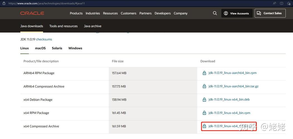This screenshot has height=139, width=293.
Task: Open the Products menu
Action: (x=76, y=13)
